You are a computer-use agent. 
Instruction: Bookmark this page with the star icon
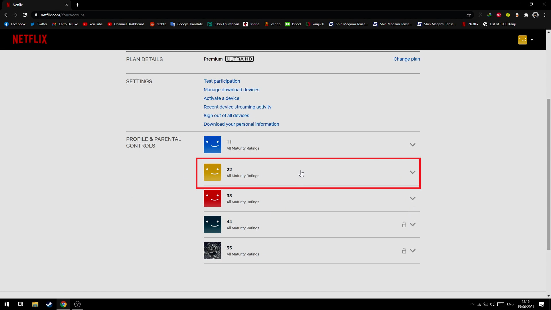pyautogui.click(x=469, y=15)
